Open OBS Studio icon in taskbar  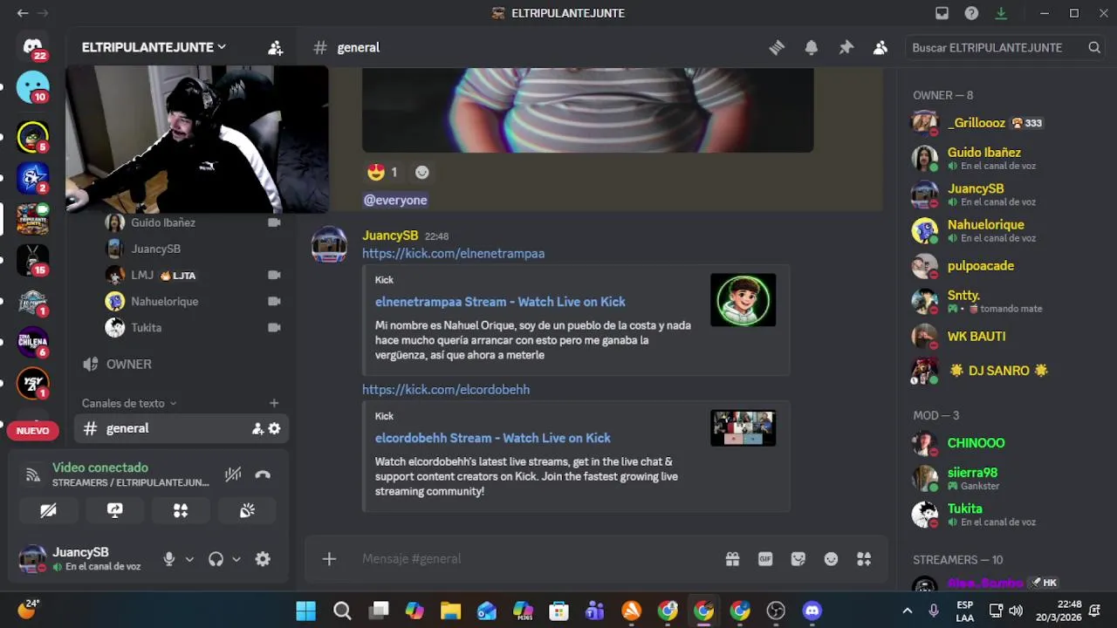776,611
